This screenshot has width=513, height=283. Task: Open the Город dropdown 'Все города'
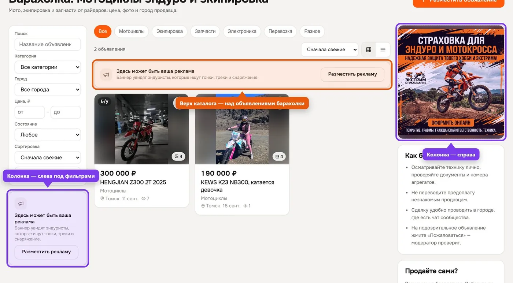click(48, 89)
